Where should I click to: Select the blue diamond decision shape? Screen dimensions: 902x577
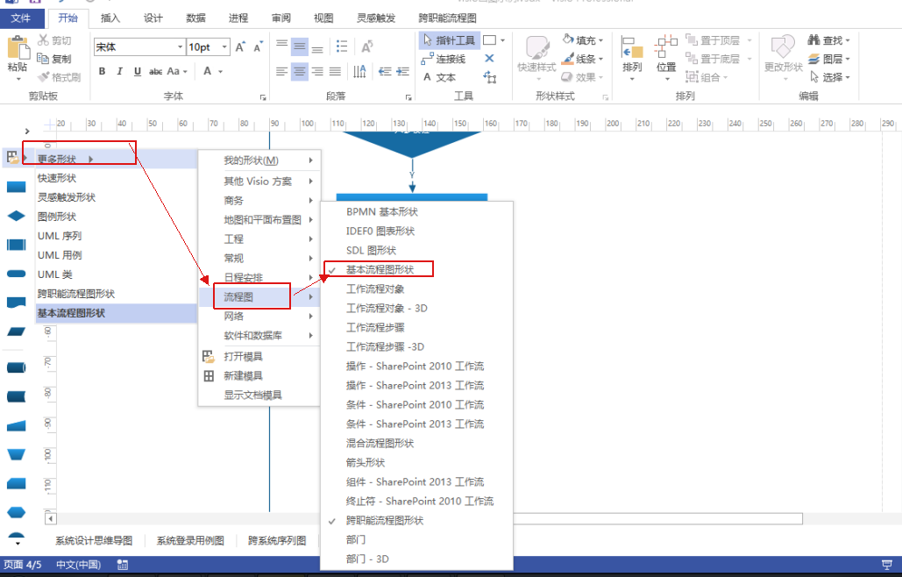(16, 216)
